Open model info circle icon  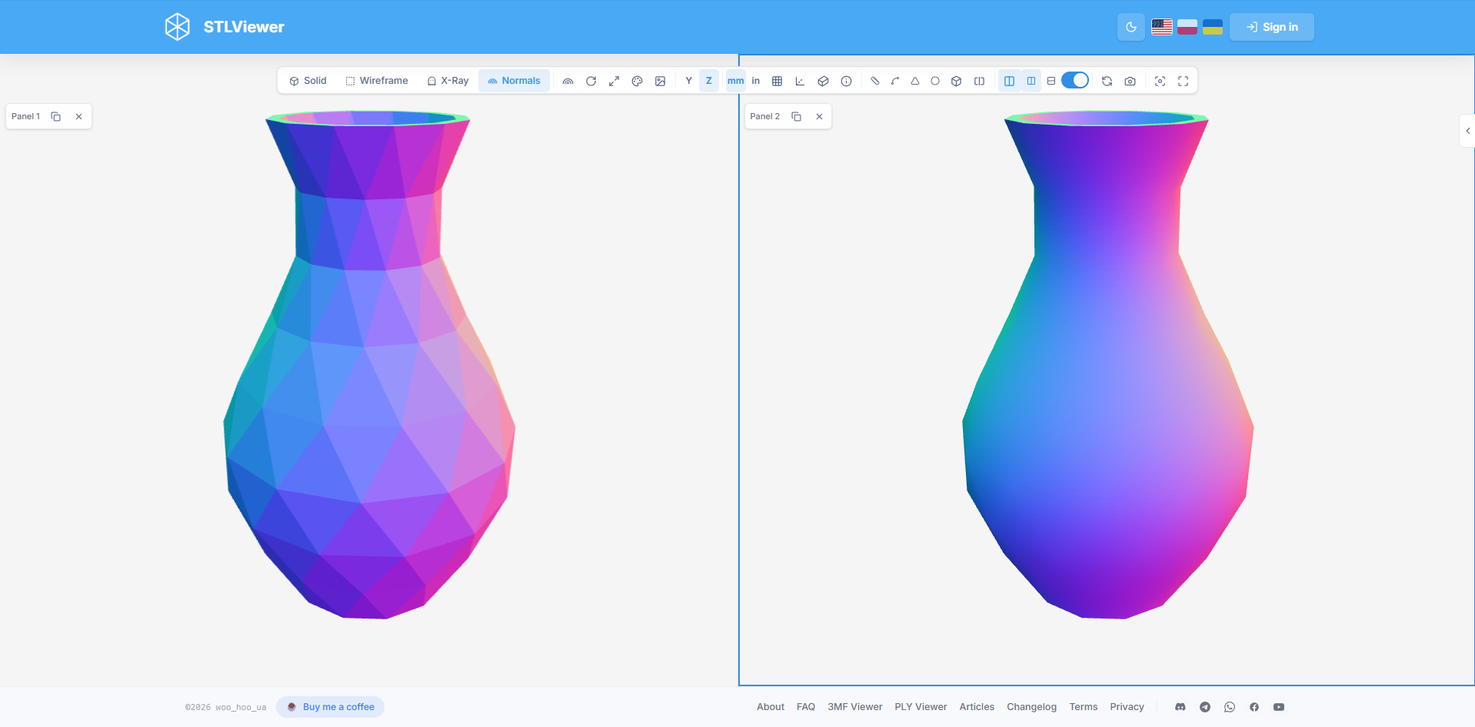click(x=847, y=81)
